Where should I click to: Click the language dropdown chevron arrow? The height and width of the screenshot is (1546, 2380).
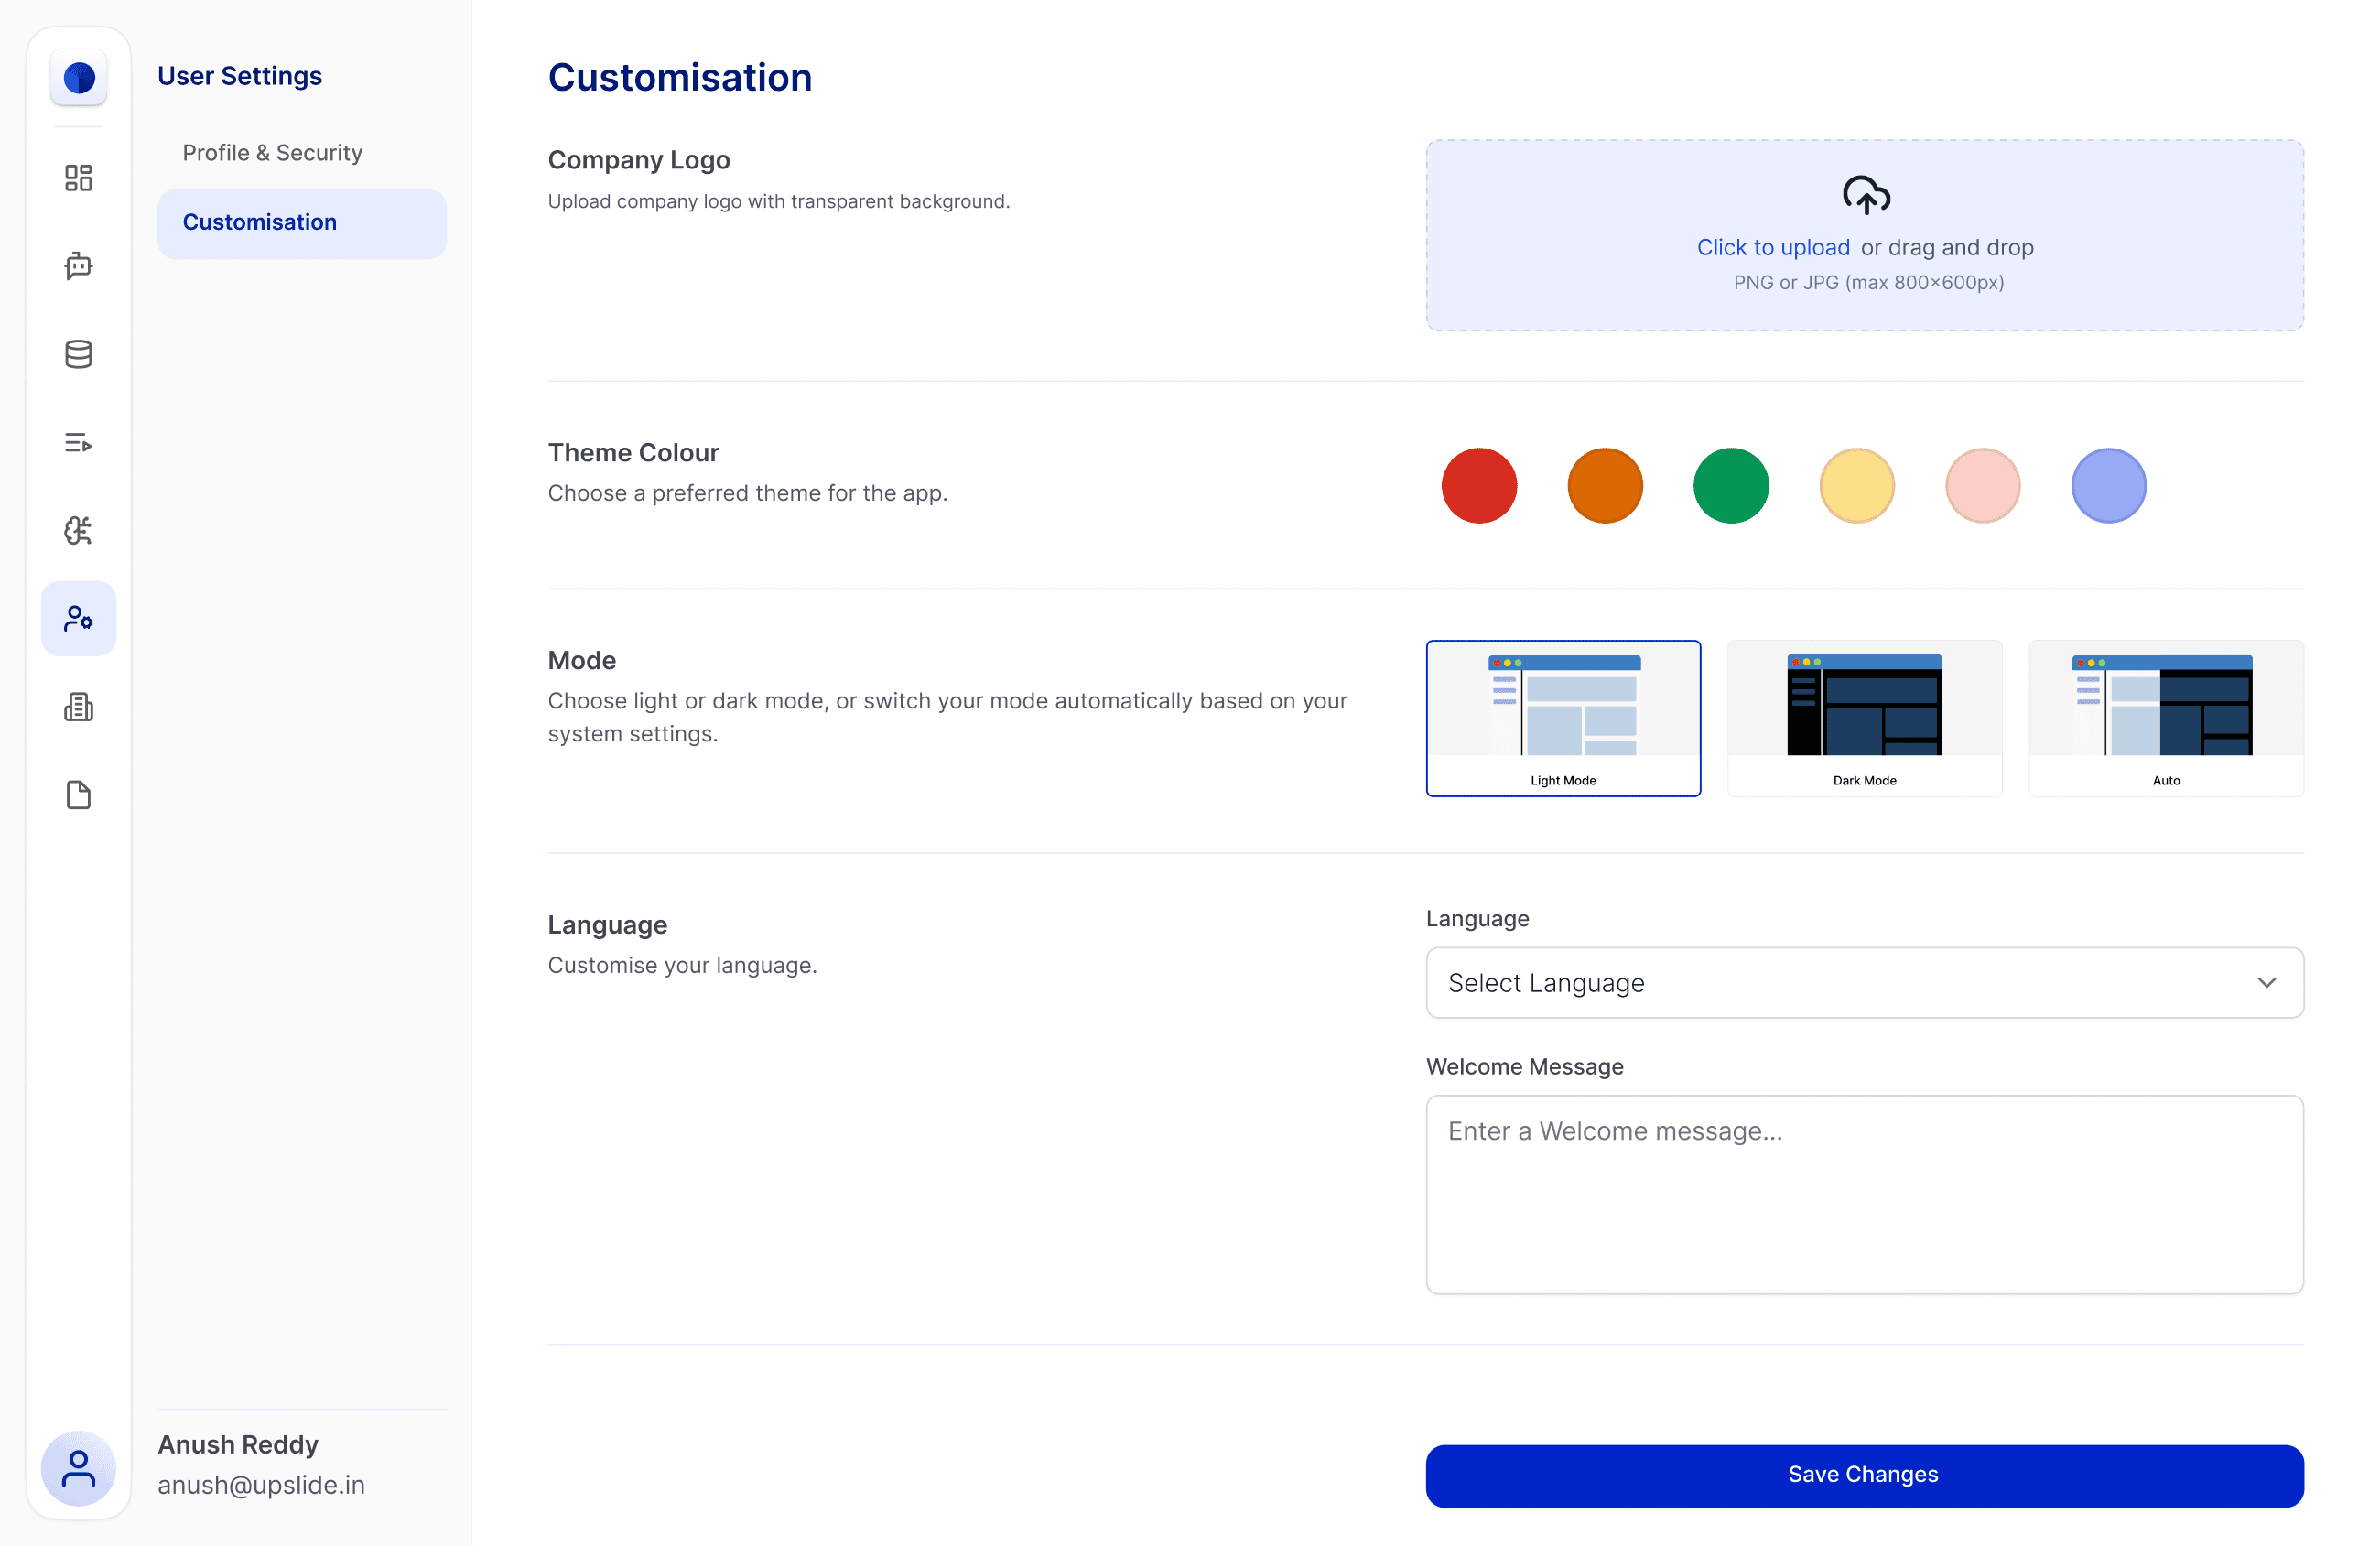2266,983
